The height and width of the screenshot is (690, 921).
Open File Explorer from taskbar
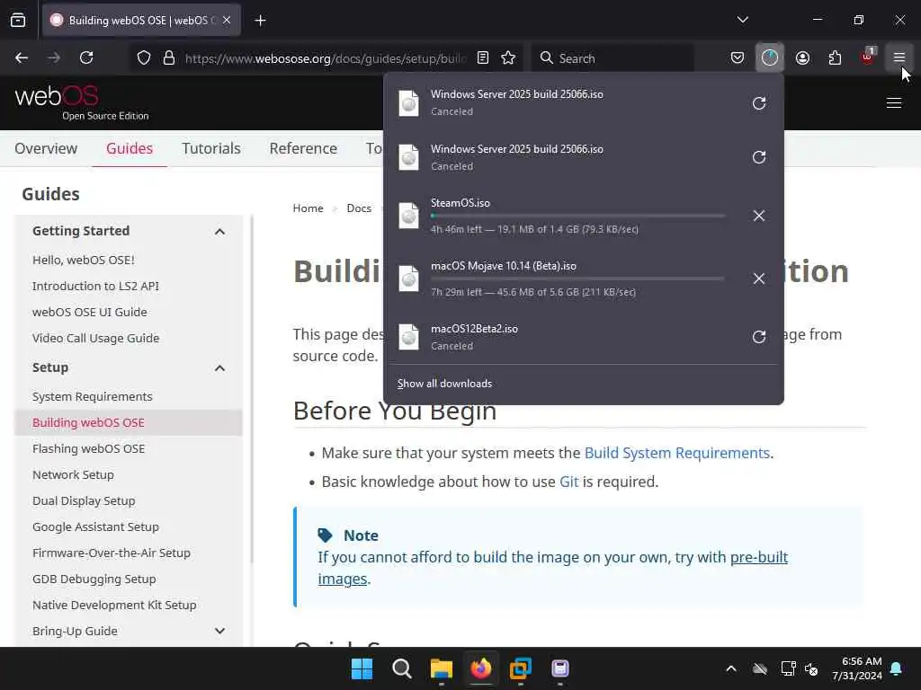click(441, 668)
